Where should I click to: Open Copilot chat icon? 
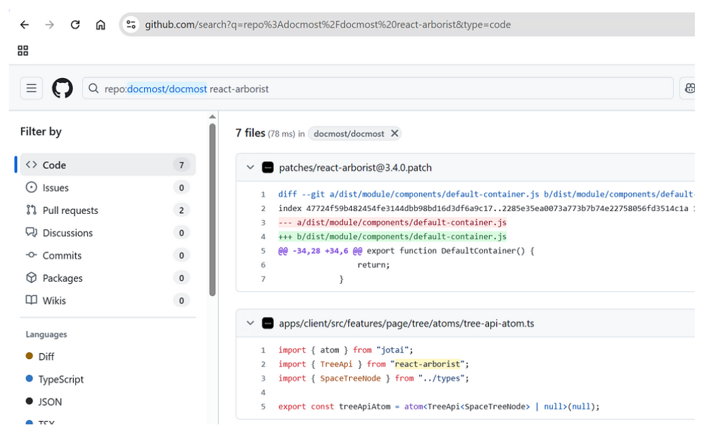(x=689, y=88)
